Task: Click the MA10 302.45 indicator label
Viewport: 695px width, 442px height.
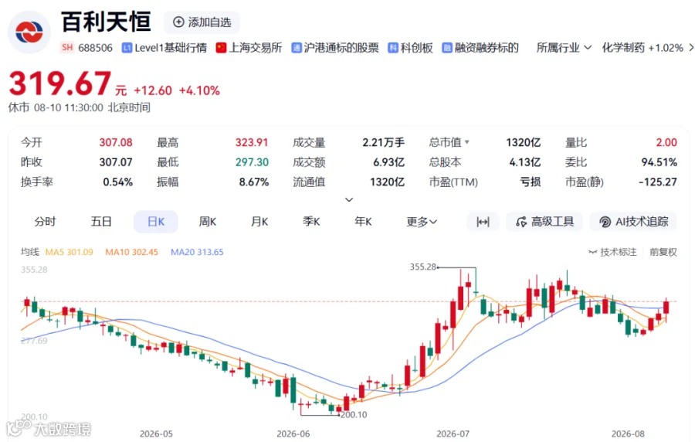Action: pos(131,252)
